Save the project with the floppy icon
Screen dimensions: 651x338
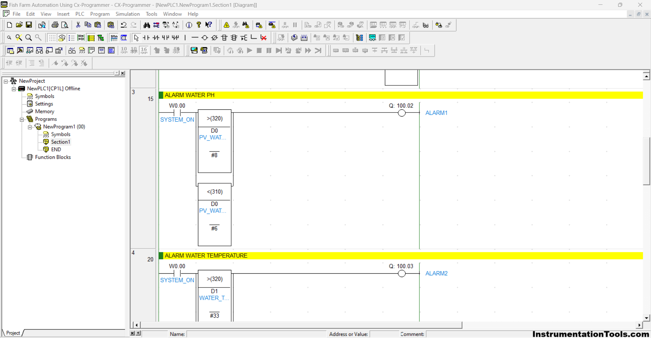(29, 25)
